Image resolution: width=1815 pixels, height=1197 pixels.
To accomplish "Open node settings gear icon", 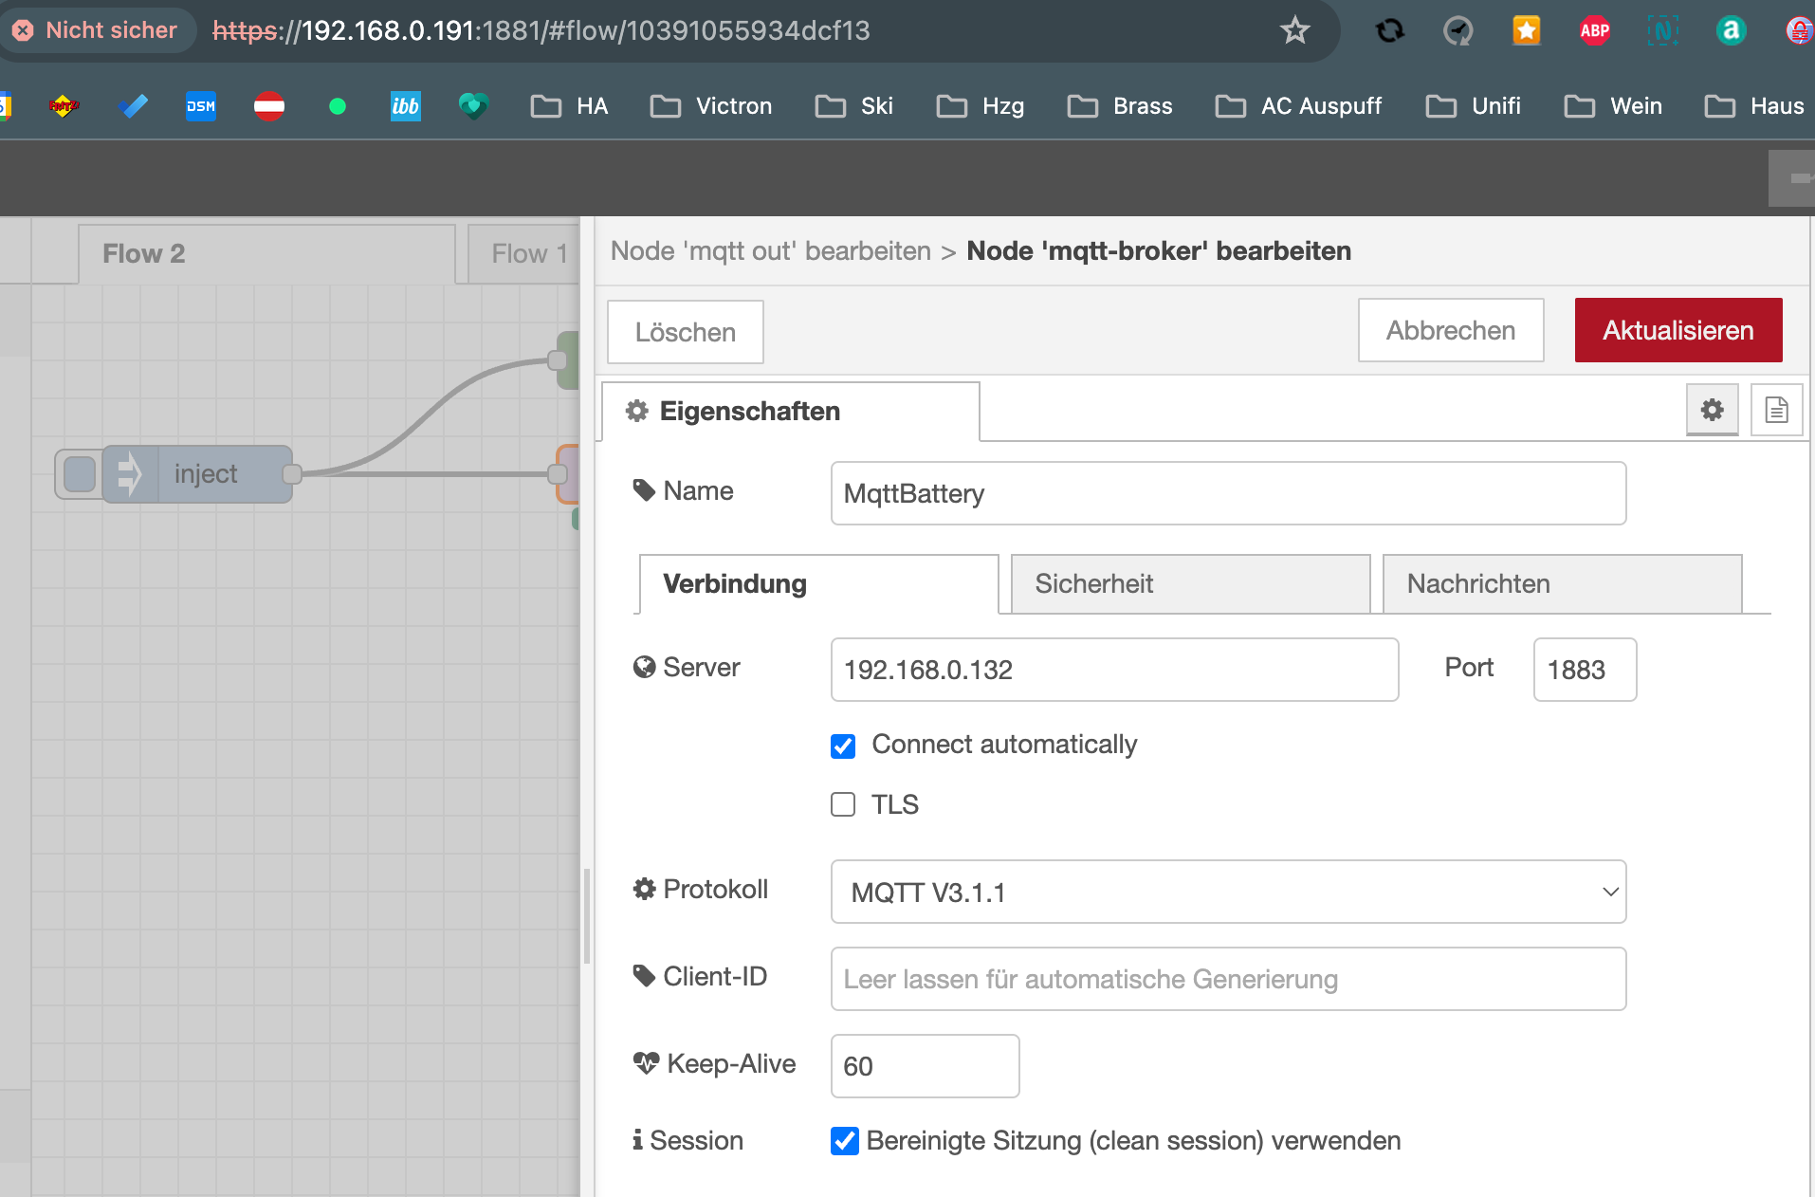I will pos(1712,410).
